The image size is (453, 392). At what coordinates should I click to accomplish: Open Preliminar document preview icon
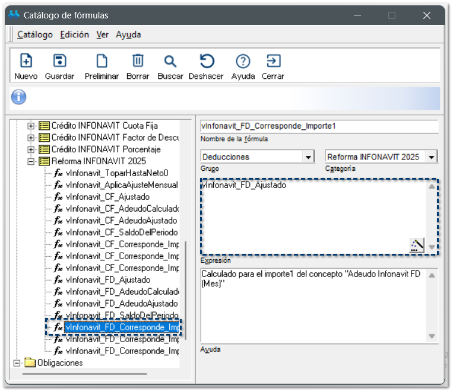coord(102,61)
